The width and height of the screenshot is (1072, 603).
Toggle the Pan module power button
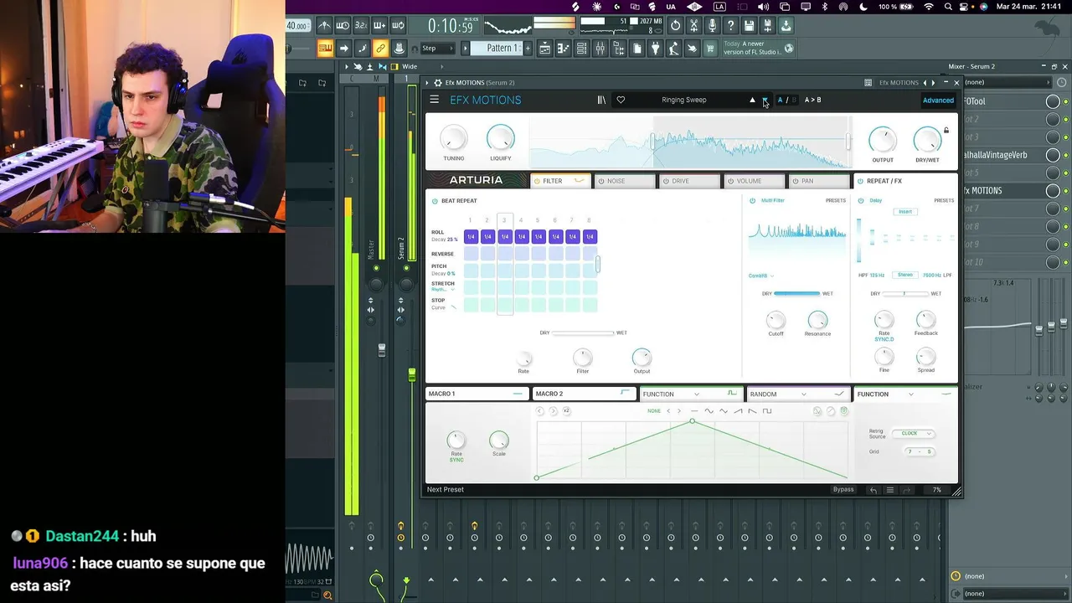(x=795, y=181)
